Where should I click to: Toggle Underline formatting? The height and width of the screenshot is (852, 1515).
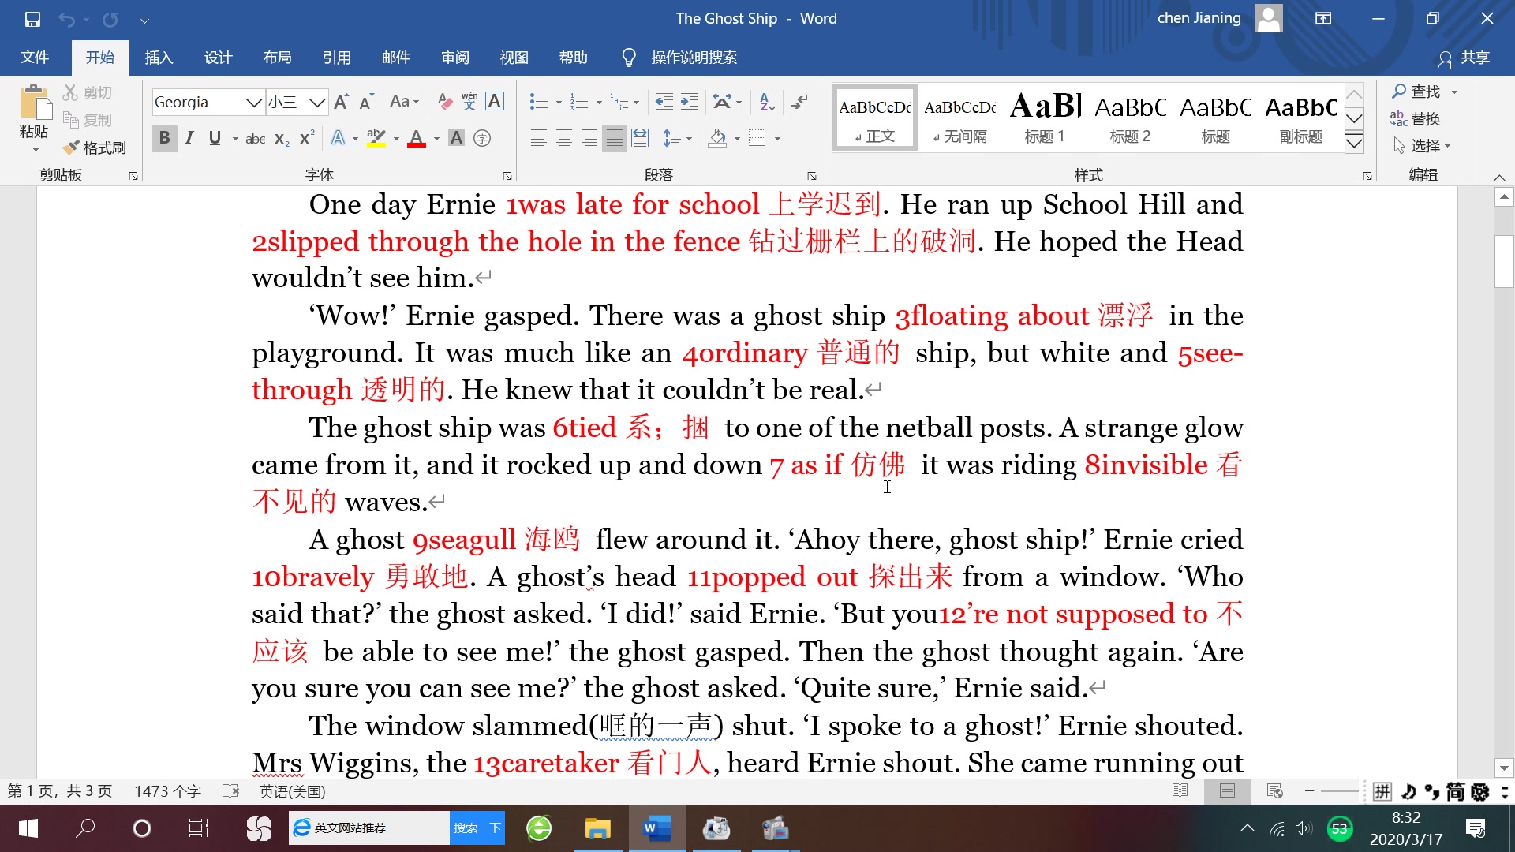tap(215, 139)
